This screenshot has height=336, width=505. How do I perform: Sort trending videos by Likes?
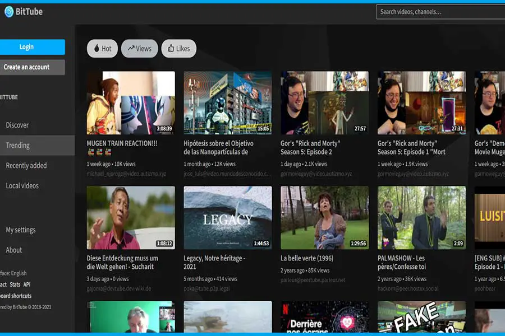[179, 49]
